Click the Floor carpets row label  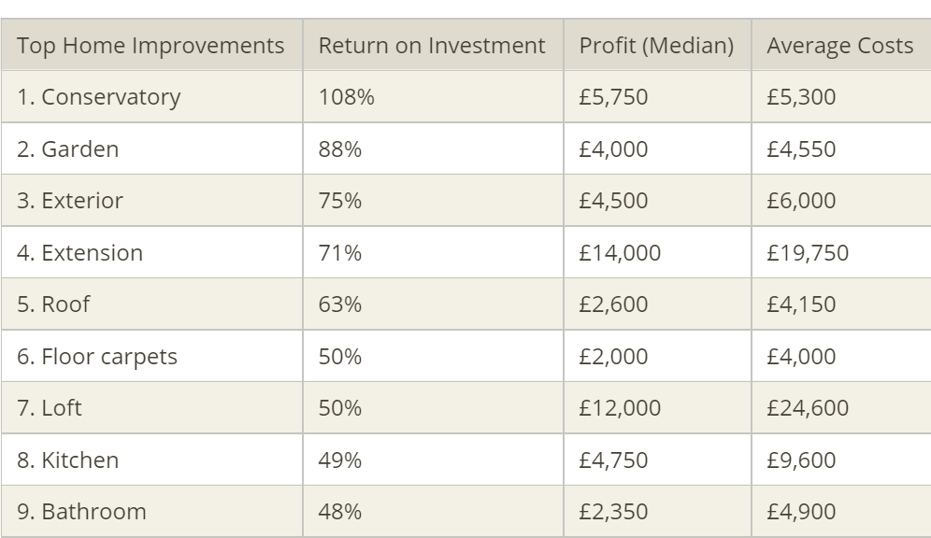tap(97, 357)
